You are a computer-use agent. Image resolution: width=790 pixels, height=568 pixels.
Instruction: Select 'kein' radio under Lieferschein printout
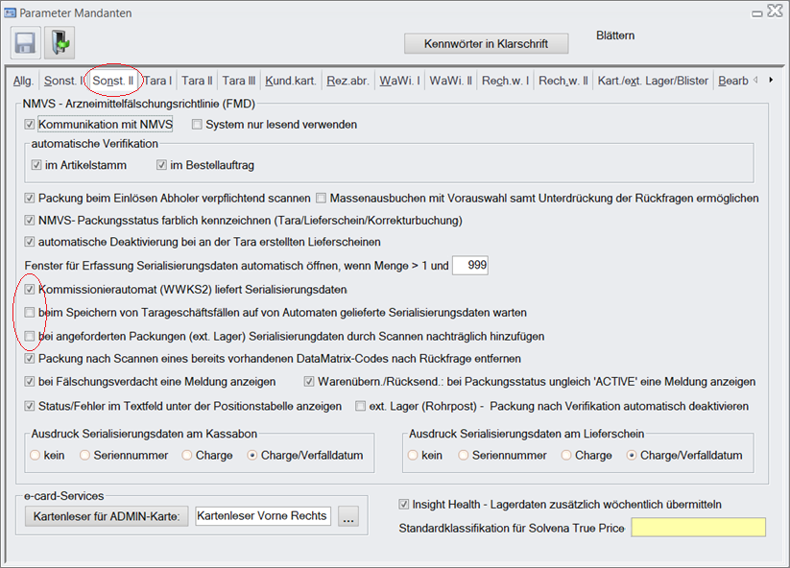tap(415, 456)
